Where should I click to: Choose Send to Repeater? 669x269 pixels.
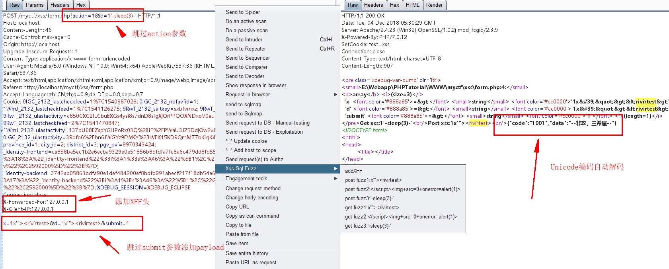coord(277,49)
